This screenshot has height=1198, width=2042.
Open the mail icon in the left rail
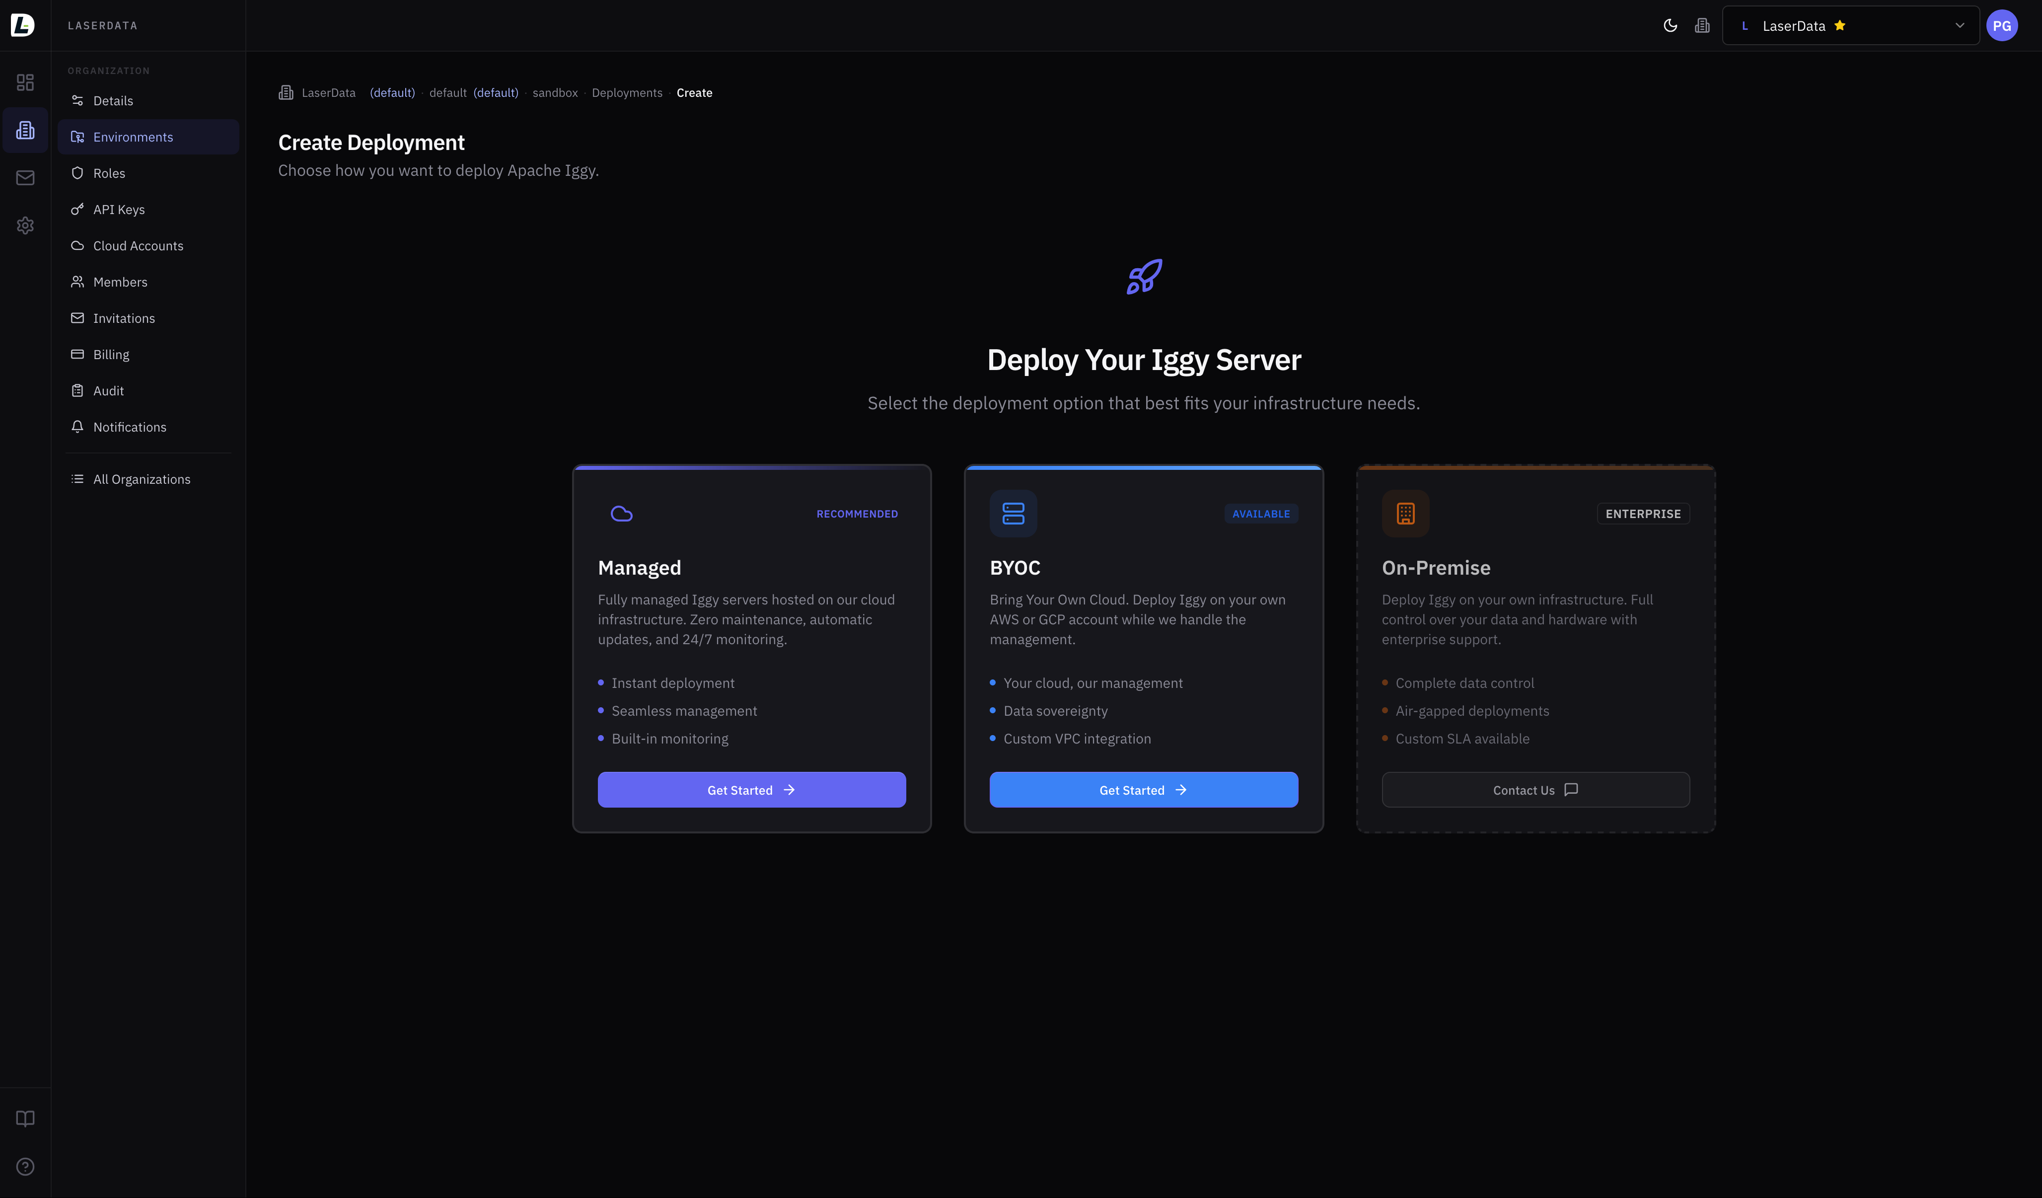25,177
